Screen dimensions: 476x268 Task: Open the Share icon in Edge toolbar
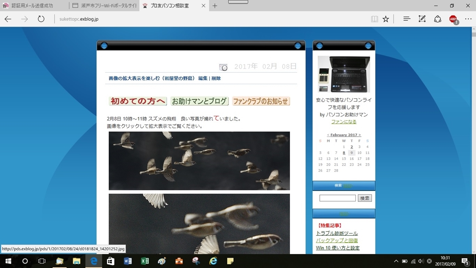(438, 19)
